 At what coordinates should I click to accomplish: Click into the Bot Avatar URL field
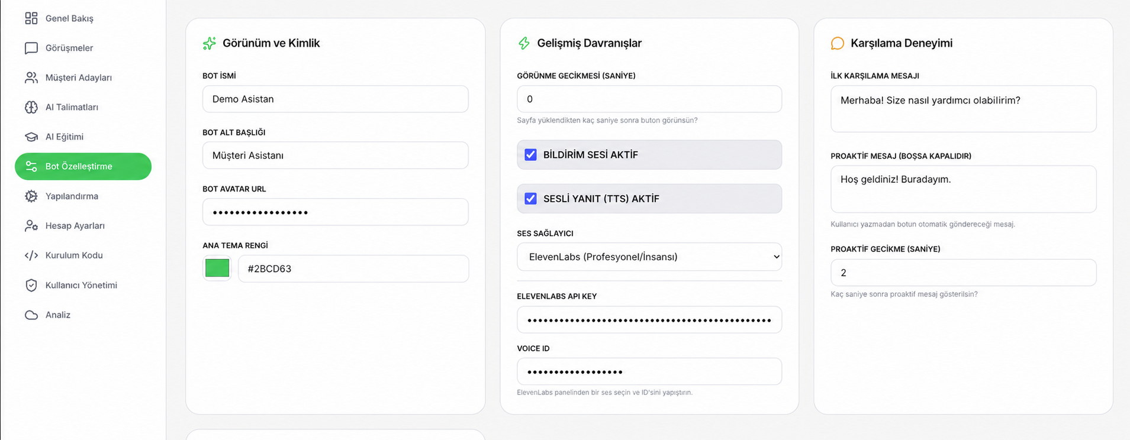pyautogui.click(x=336, y=212)
